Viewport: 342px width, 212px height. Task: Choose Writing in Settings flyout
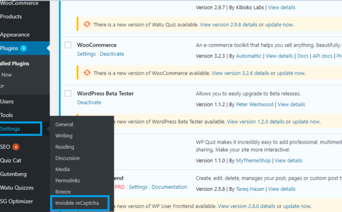click(x=64, y=136)
